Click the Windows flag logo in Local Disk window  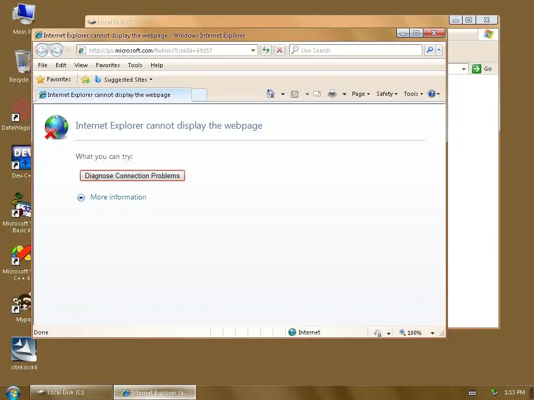488,34
